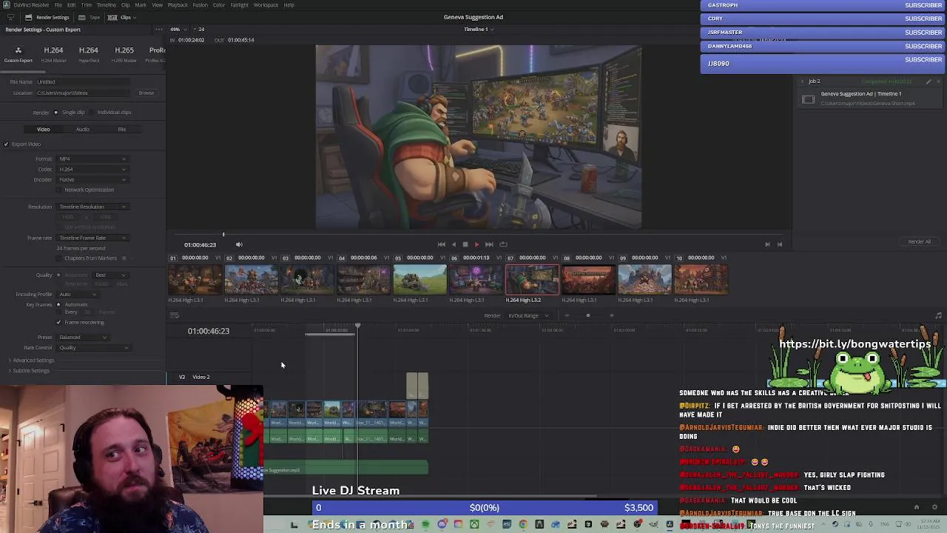Play the viewer in reverse
The height and width of the screenshot is (533, 947).
coord(454,244)
